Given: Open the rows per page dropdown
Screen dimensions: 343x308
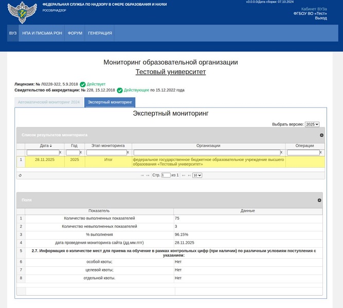Looking at the screenshot, I should tap(197, 175).
